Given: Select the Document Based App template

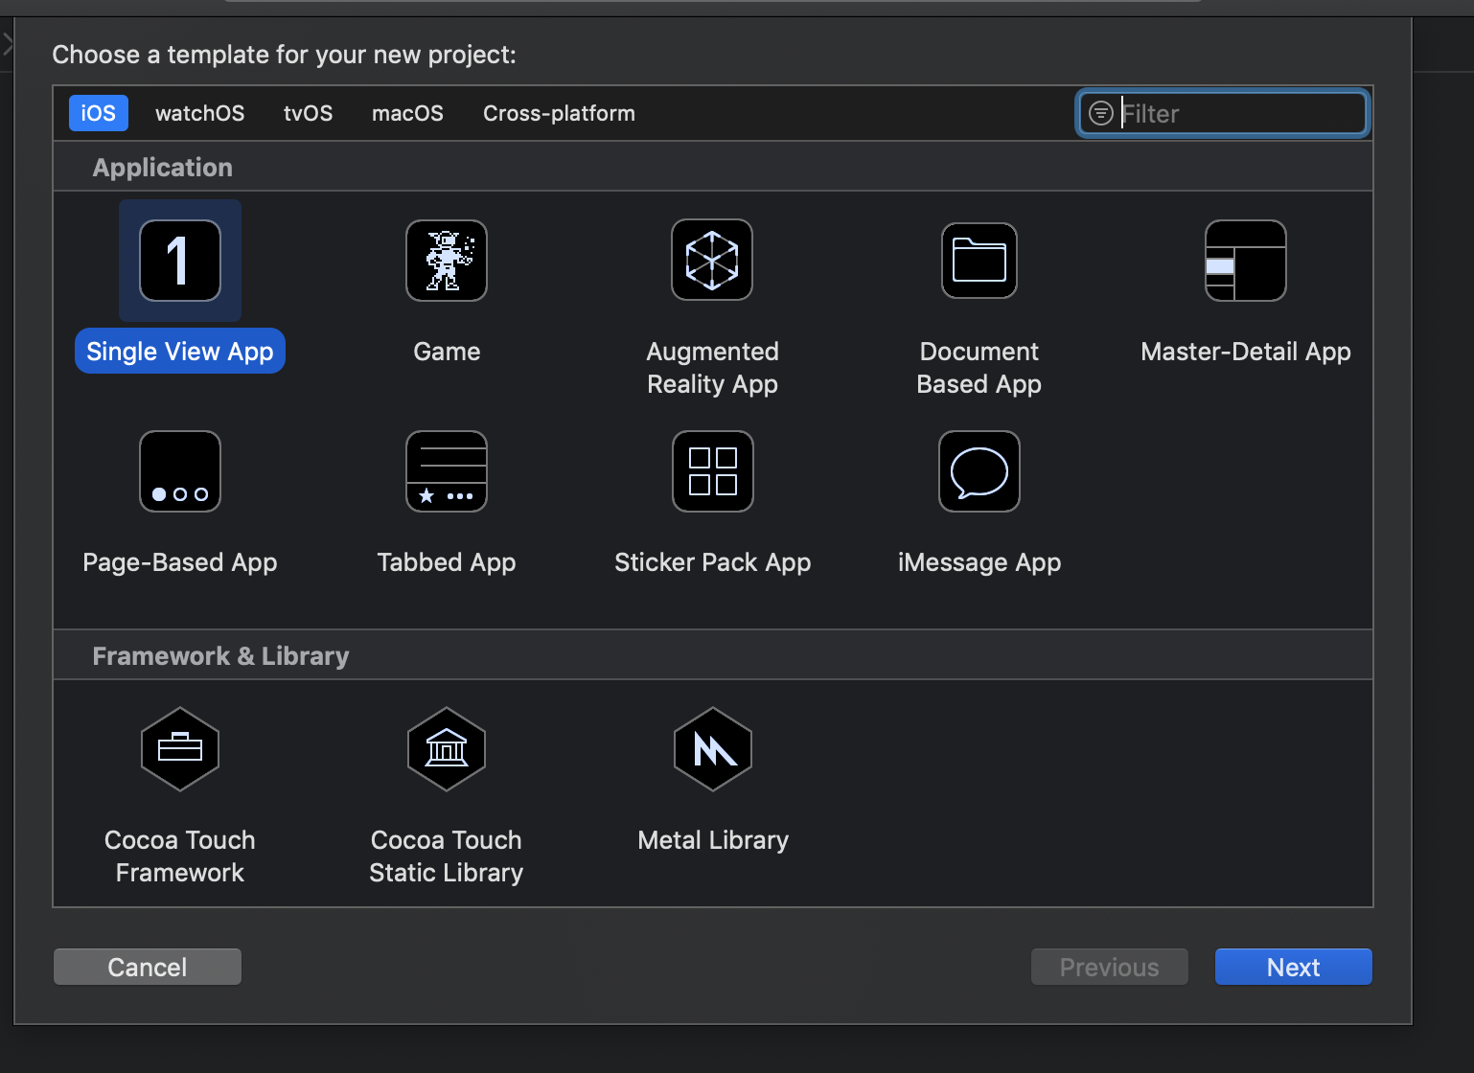Looking at the screenshot, I should pyautogui.click(x=979, y=260).
